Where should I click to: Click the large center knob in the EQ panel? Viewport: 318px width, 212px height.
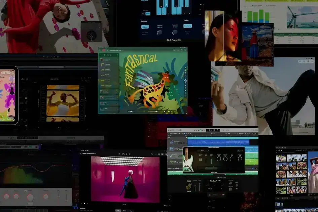(x=30, y=197)
